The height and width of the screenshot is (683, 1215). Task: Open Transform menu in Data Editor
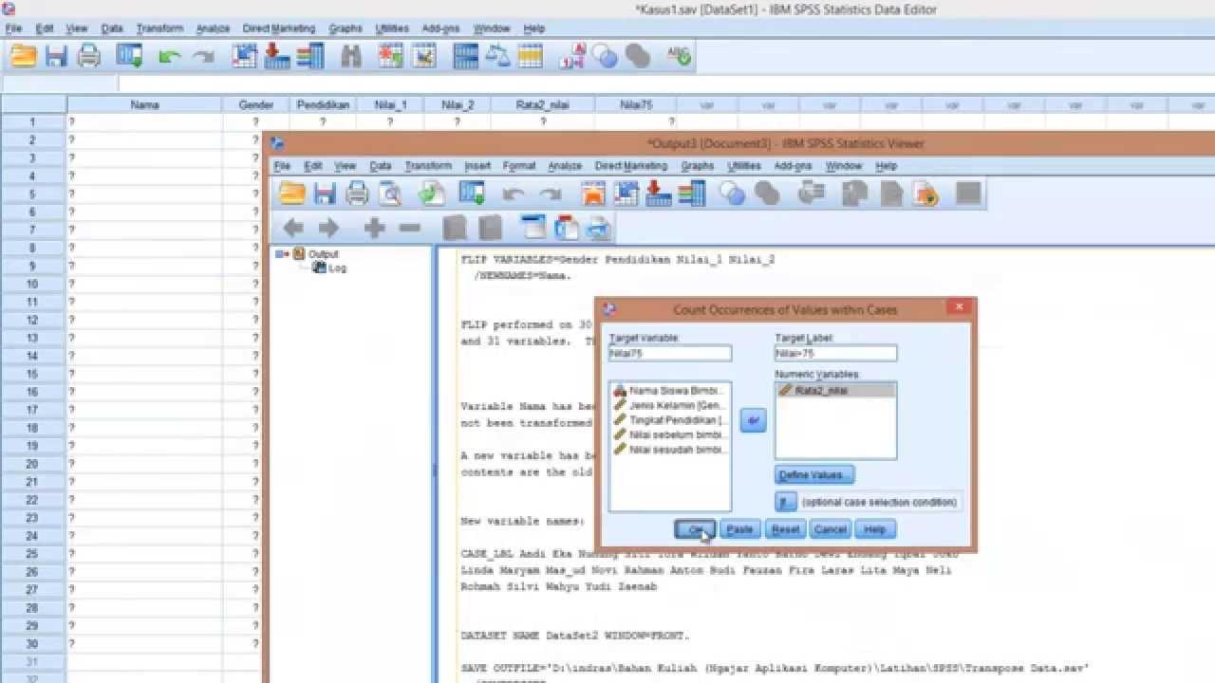[159, 28]
